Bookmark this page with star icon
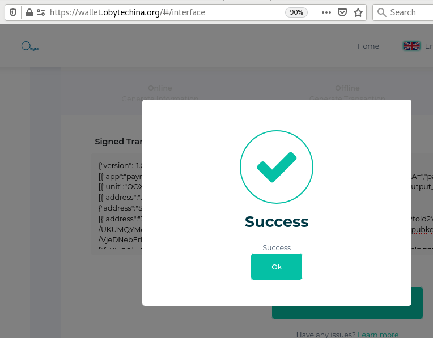 point(358,12)
